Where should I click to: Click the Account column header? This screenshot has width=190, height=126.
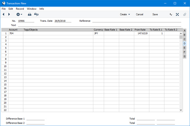13,30
